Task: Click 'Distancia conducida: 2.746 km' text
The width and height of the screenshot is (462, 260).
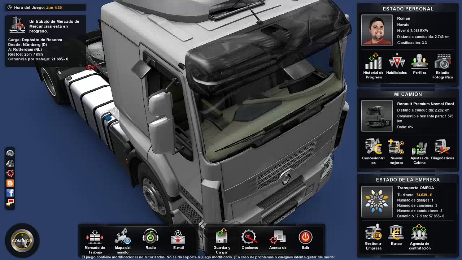Action: (x=423, y=37)
